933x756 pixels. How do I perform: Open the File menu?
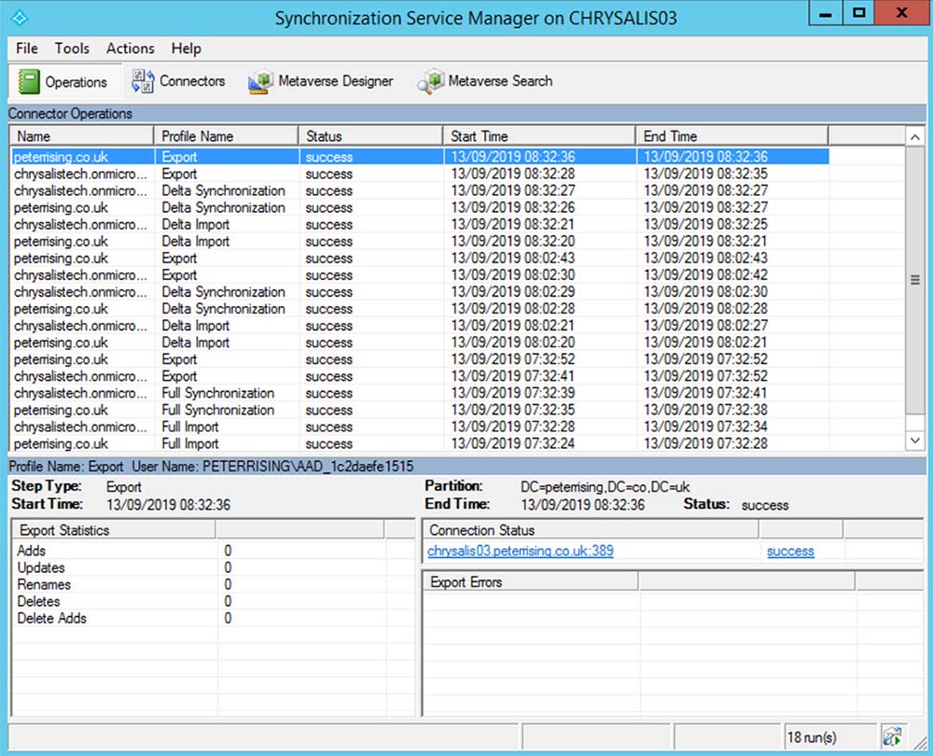pos(27,49)
